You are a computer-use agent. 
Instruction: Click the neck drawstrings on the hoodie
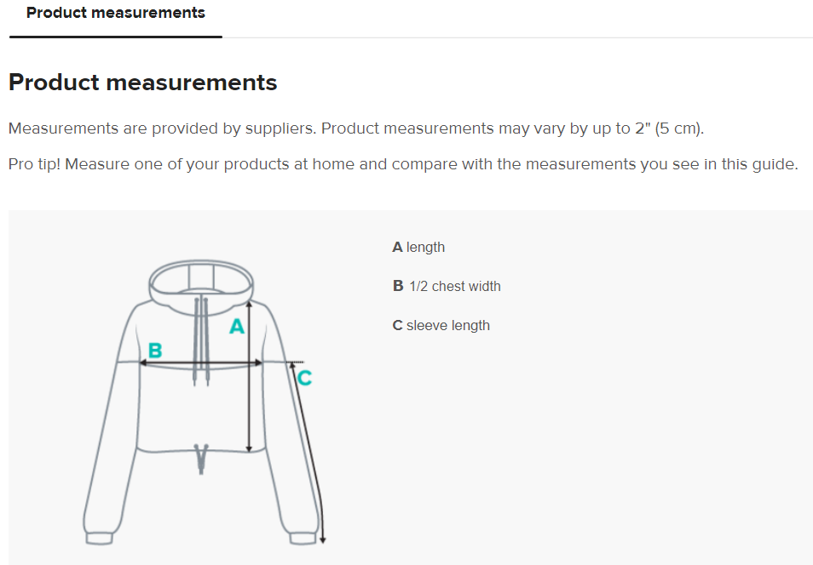pyautogui.click(x=201, y=340)
